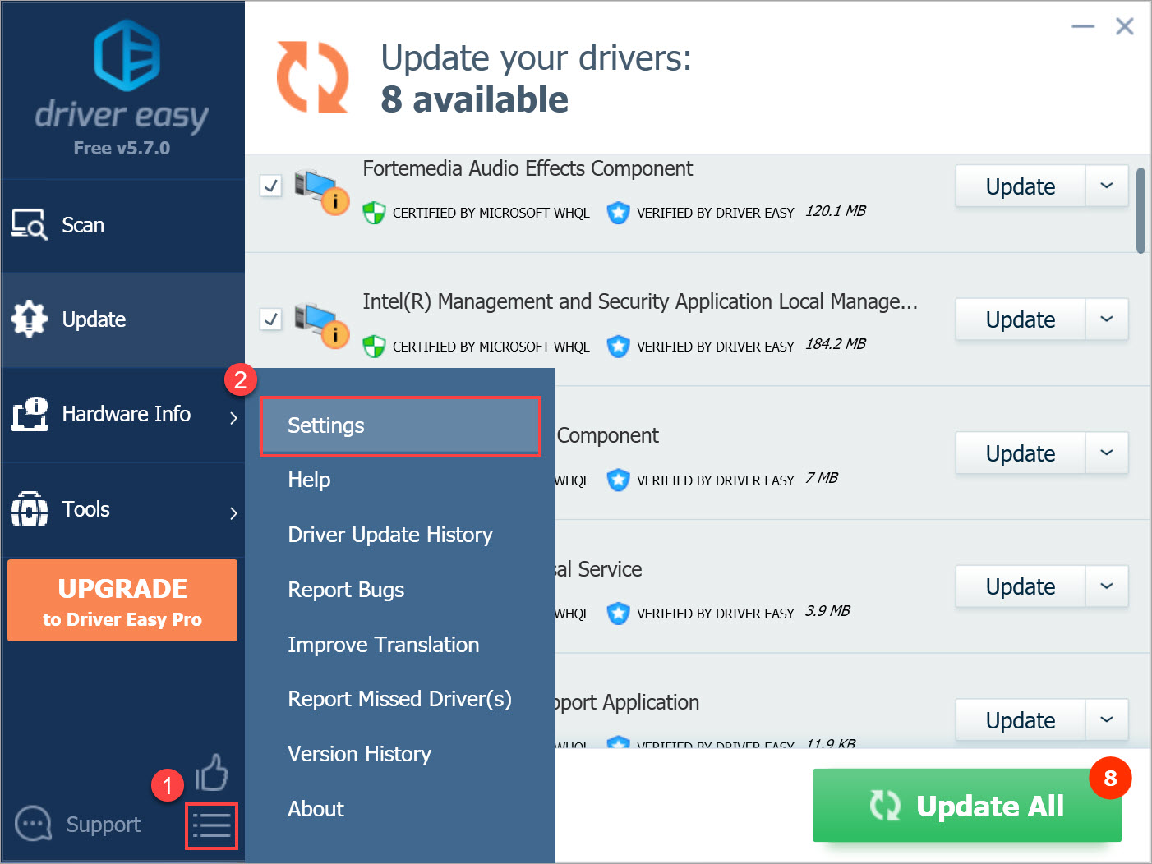The image size is (1152, 864).
Task: Expand Fortemedia Update dropdown arrow
Action: point(1107,186)
